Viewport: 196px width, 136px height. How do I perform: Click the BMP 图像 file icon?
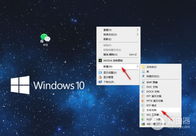click(143, 82)
